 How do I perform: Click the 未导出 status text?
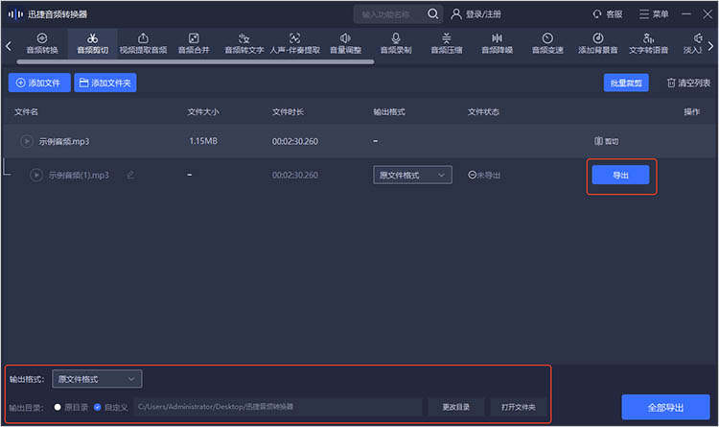(488, 175)
